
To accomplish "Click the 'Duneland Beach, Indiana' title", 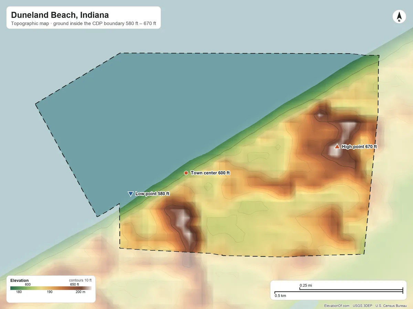I will 60,15.
